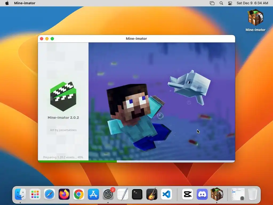
Task: Open minimized window thumbnail in Dock
Action: click(x=238, y=194)
